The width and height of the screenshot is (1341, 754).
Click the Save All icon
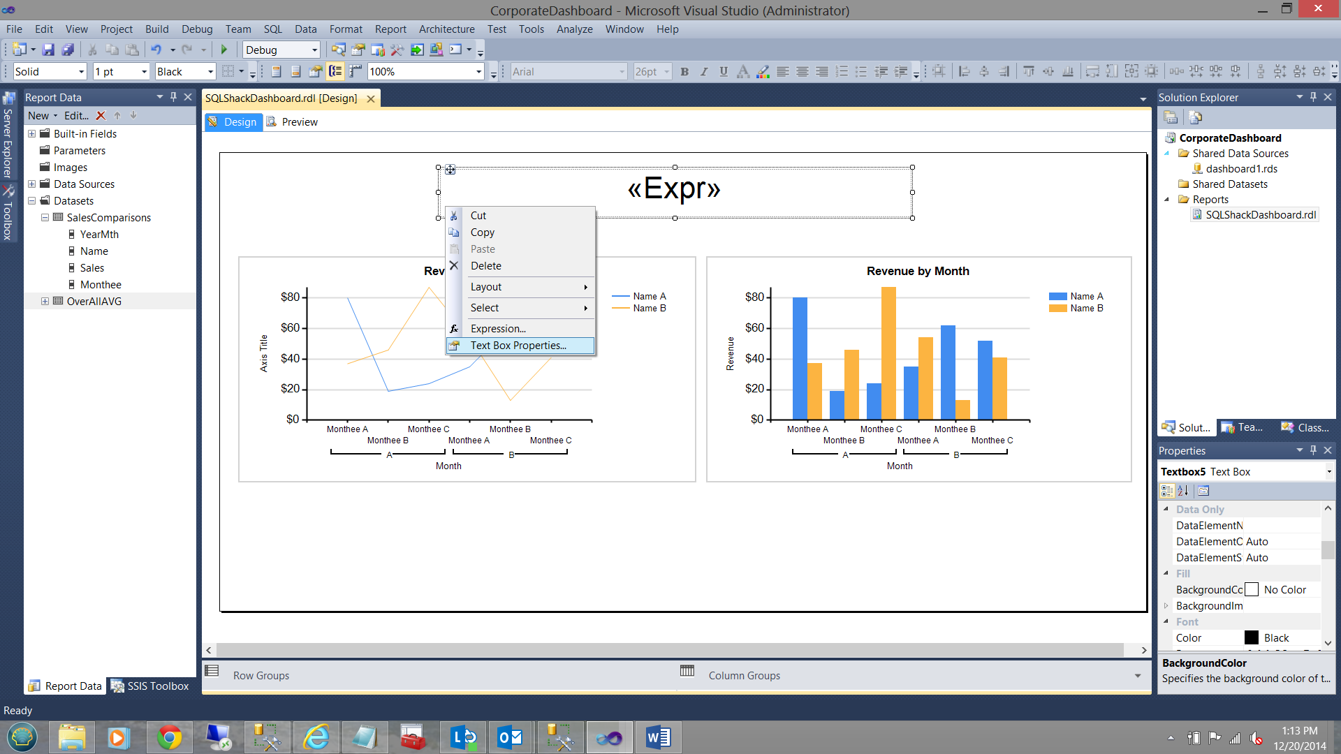coord(68,50)
